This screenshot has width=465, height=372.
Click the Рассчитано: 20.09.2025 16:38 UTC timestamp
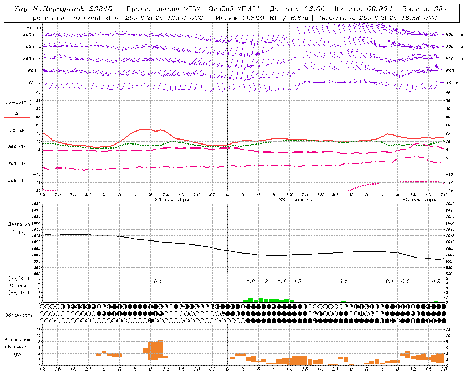coord(377,18)
